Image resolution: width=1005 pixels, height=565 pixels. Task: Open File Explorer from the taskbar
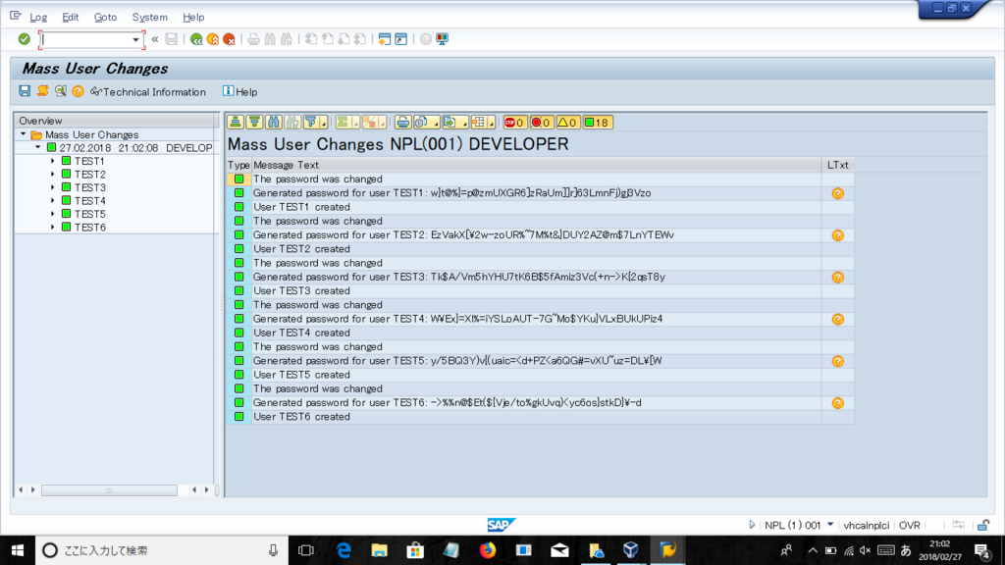click(x=380, y=550)
